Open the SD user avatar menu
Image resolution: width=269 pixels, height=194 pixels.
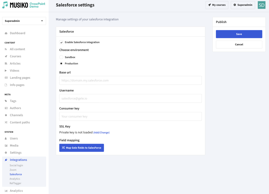click(261, 5)
